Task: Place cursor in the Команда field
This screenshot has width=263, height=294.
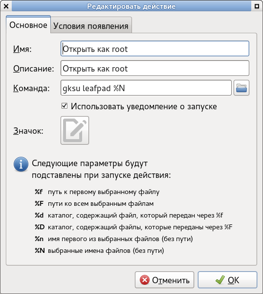Action: tap(146, 88)
